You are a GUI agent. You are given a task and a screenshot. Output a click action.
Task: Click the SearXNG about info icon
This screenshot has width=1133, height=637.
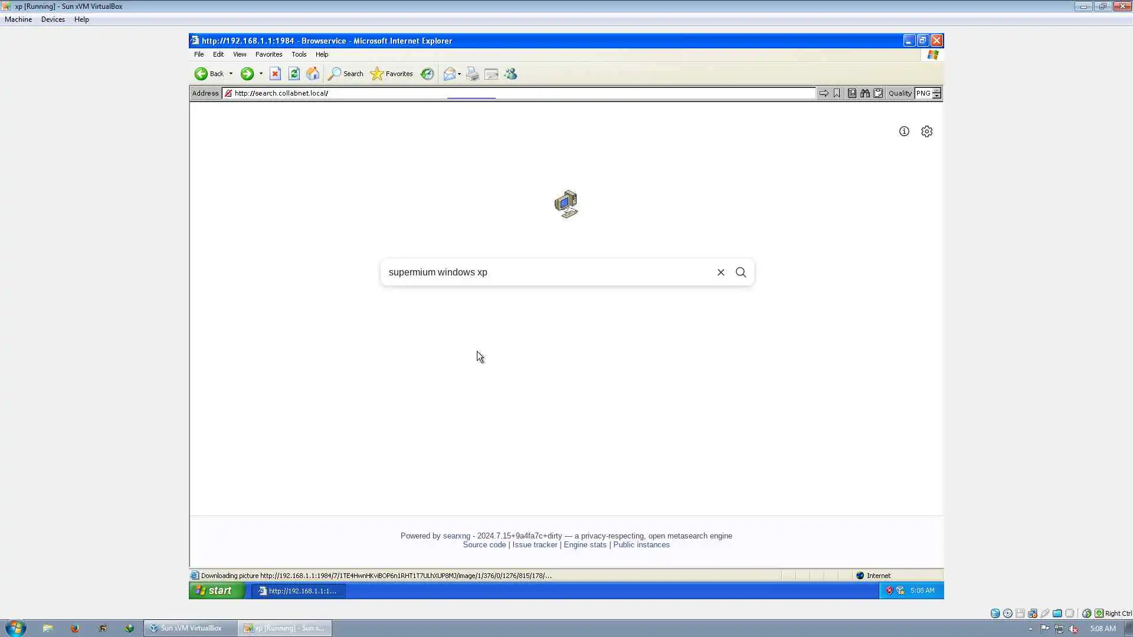(904, 132)
